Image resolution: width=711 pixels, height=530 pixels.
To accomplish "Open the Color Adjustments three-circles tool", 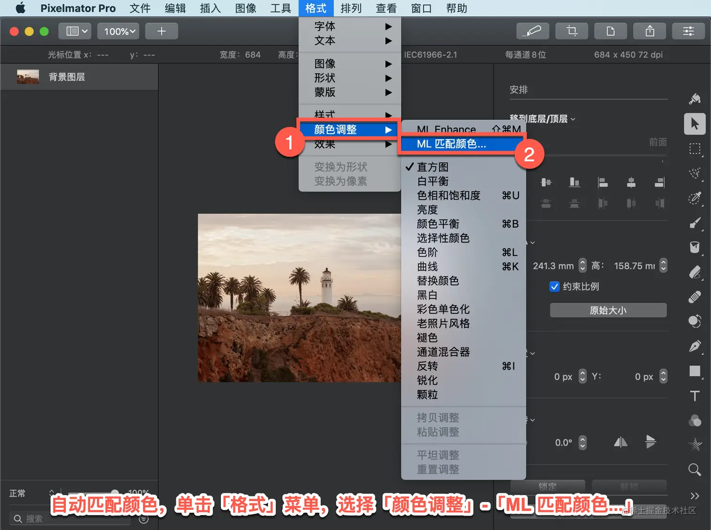I will coord(695,420).
